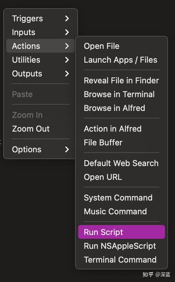The width and height of the screenshot is (175, 282).
Task: Choose Default Web Search action
Action: point(121,163)
